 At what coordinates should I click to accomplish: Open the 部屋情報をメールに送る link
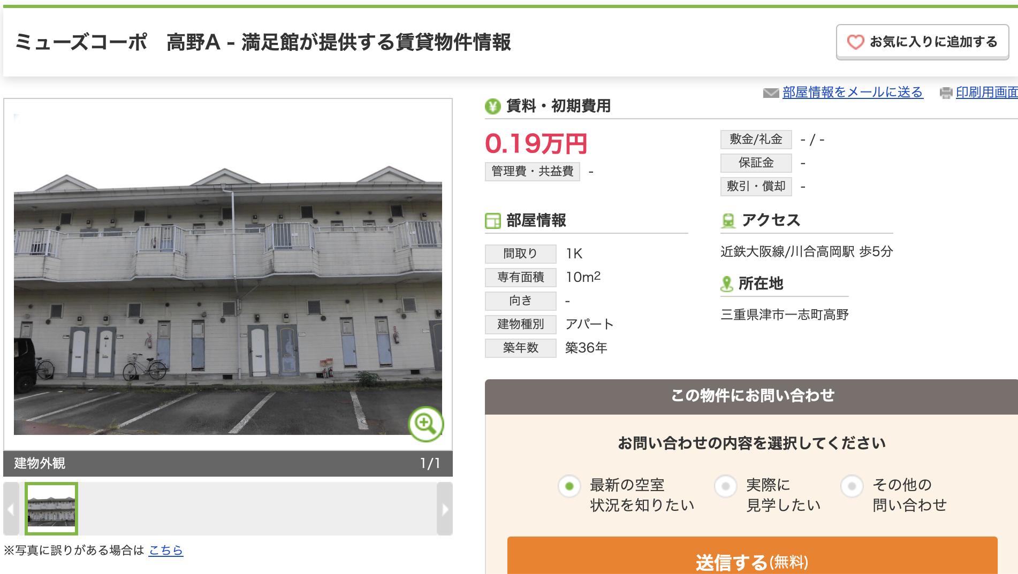pyautogui.click(x=853, y=93)
